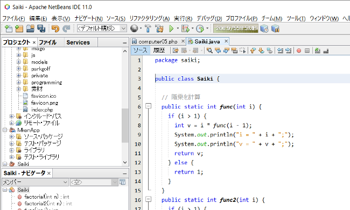Open the ファイル(F) menu

[x=13, y=18]
